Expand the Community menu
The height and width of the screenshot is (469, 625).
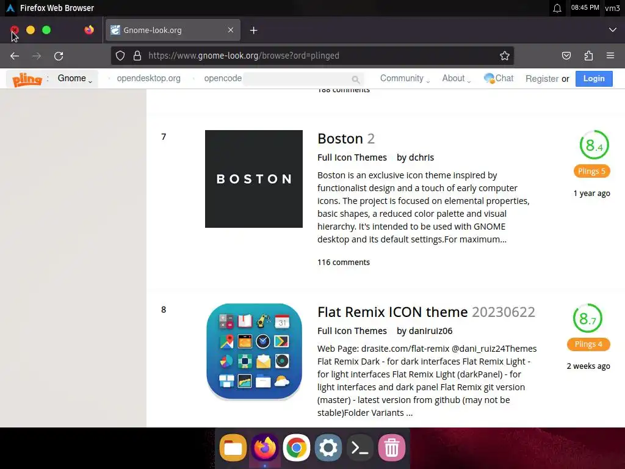[x=405, y=79]
